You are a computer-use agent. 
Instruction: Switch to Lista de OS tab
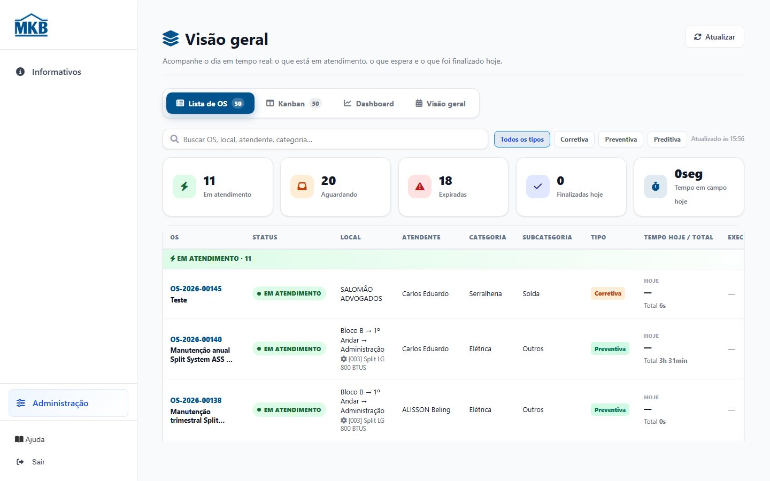(210, 103)
